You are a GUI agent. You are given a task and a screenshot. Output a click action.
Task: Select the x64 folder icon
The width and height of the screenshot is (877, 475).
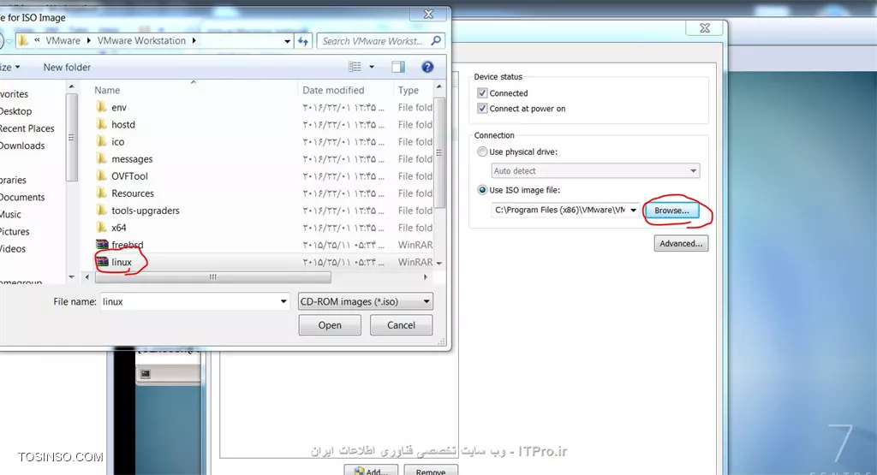coord(101,228)
